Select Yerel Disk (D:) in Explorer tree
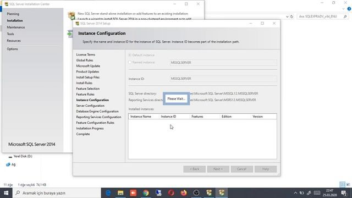Screen dimensions: 352x198 [x=20, y=156]
